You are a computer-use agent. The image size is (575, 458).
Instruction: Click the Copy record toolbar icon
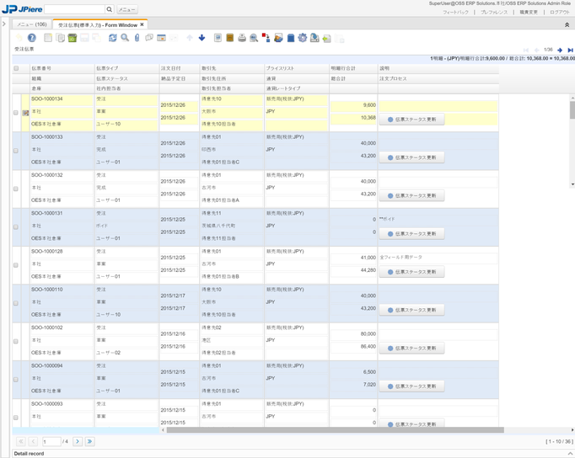point(60,38)
